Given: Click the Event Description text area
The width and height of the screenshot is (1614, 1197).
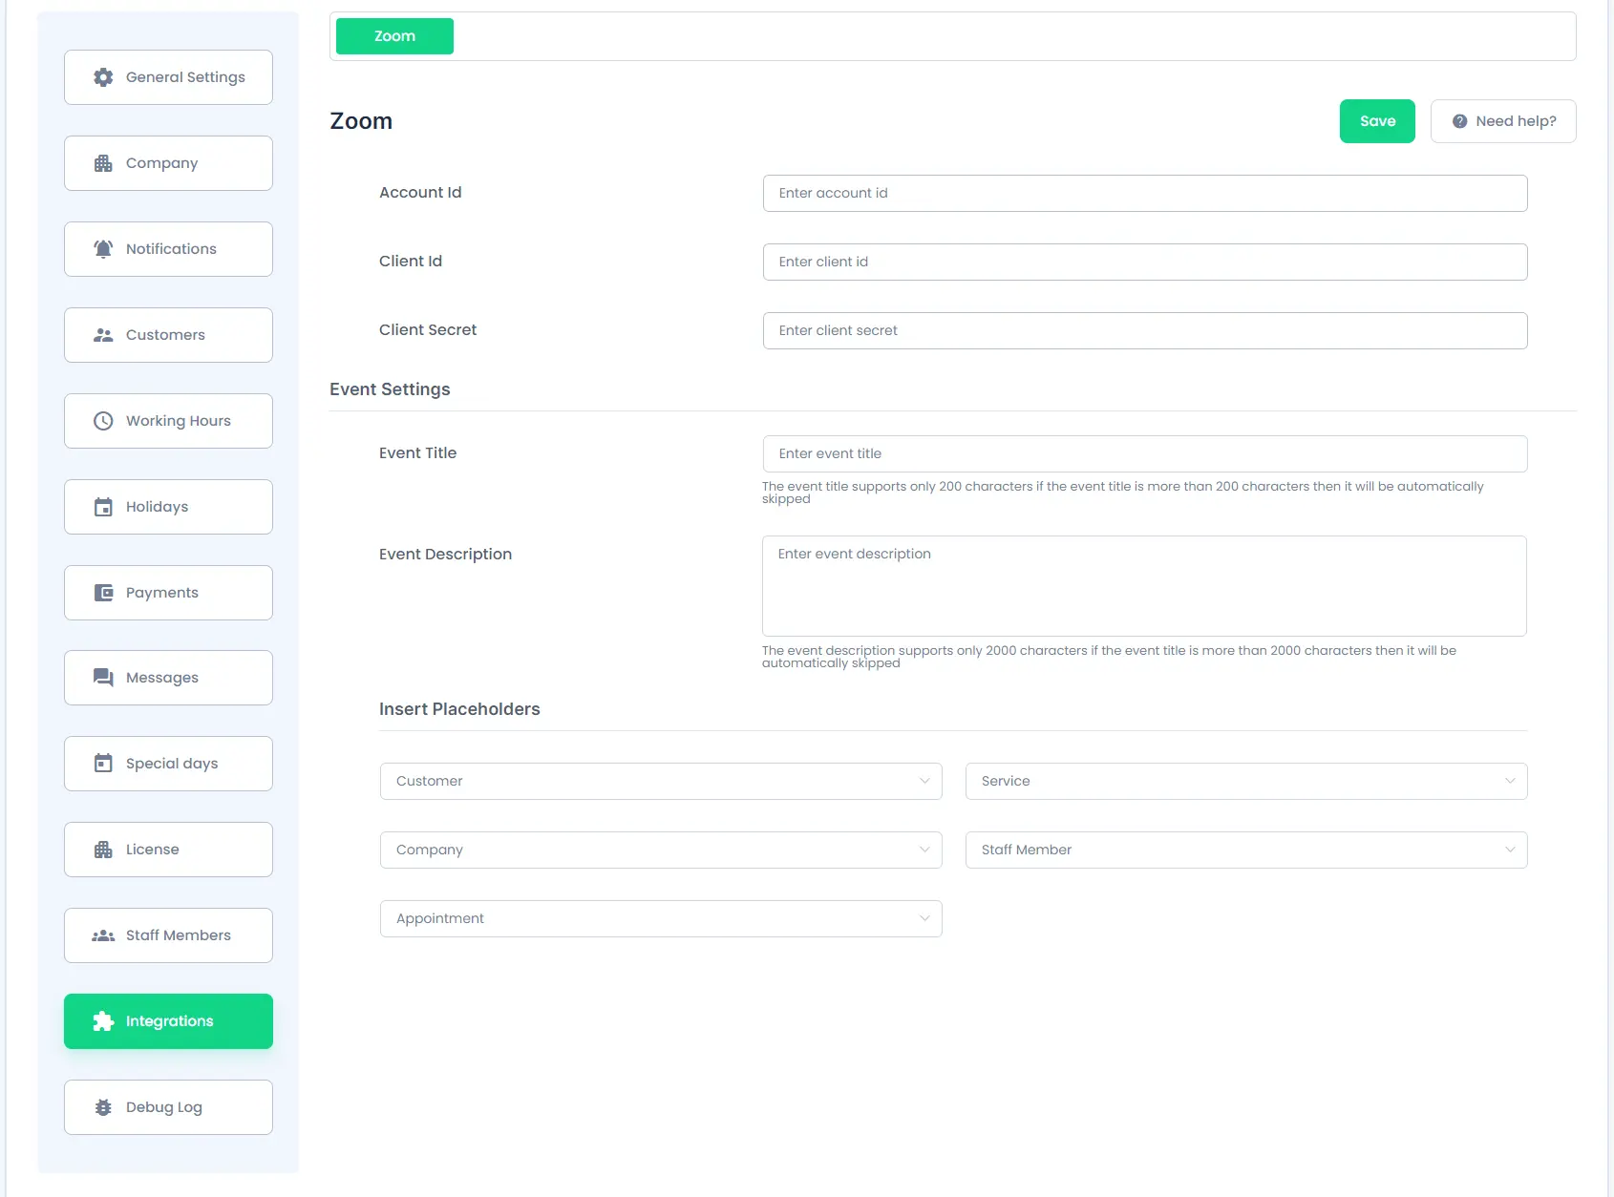Looking at the screenshot, I should tap(1144, 586).
